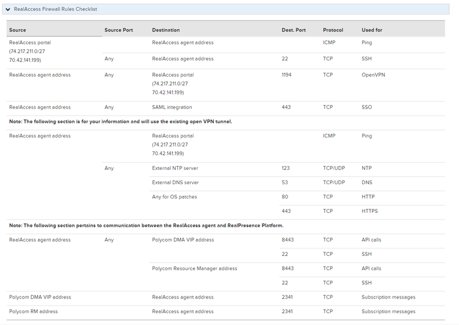Click the Source Port column header
The image size is (459, 325).
(x=119, y=30)
